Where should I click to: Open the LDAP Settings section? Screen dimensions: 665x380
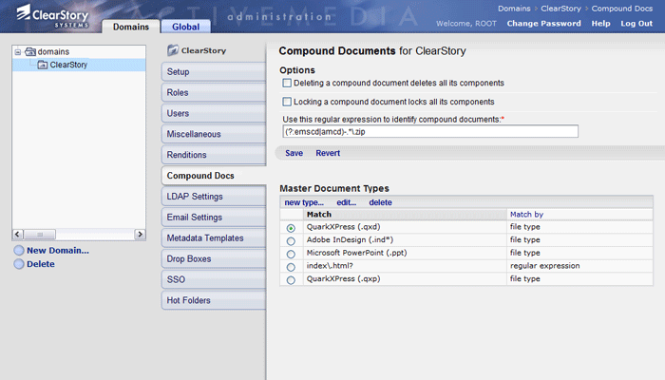195,197
